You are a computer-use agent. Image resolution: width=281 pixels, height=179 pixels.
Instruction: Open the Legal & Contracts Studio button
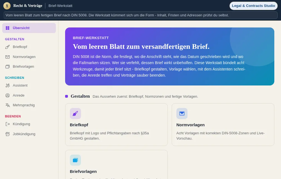(253, 6)
